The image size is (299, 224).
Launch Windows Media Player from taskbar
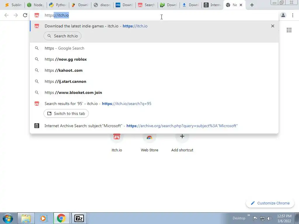click(43, 218)
